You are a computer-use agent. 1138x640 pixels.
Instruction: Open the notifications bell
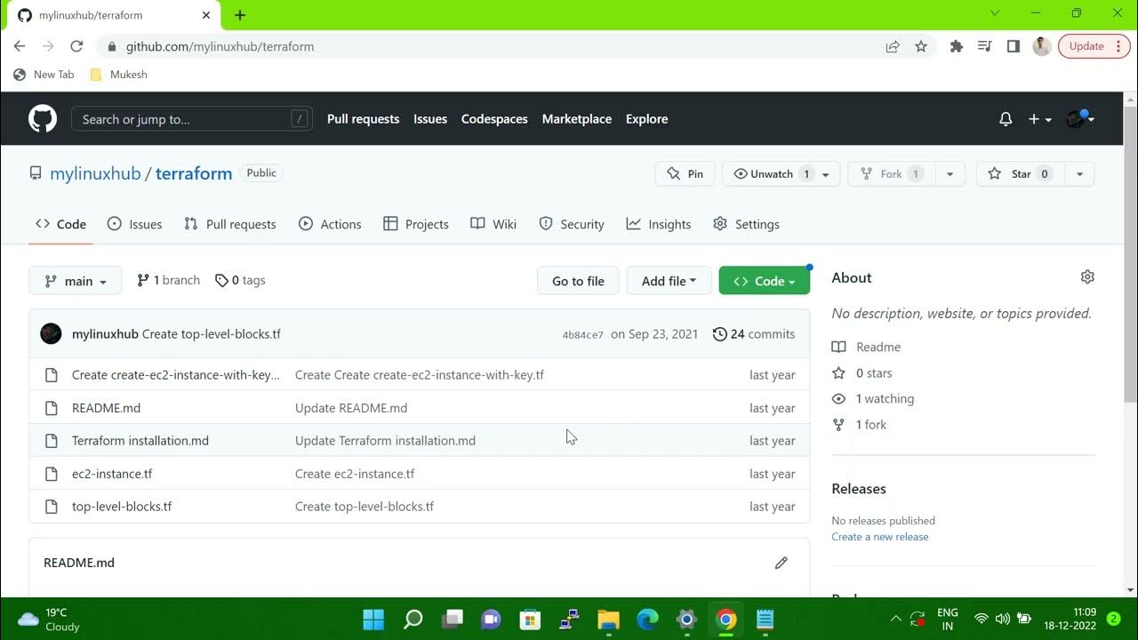tap(1006, 119)
